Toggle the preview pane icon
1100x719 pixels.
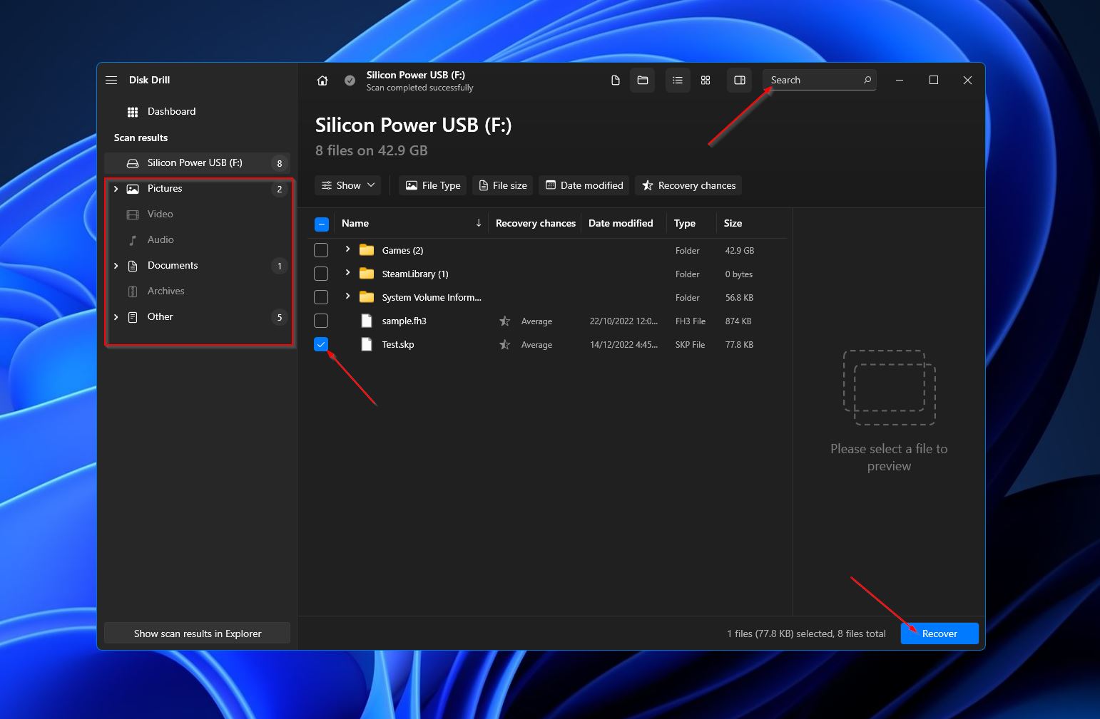[x=740, y=81]
